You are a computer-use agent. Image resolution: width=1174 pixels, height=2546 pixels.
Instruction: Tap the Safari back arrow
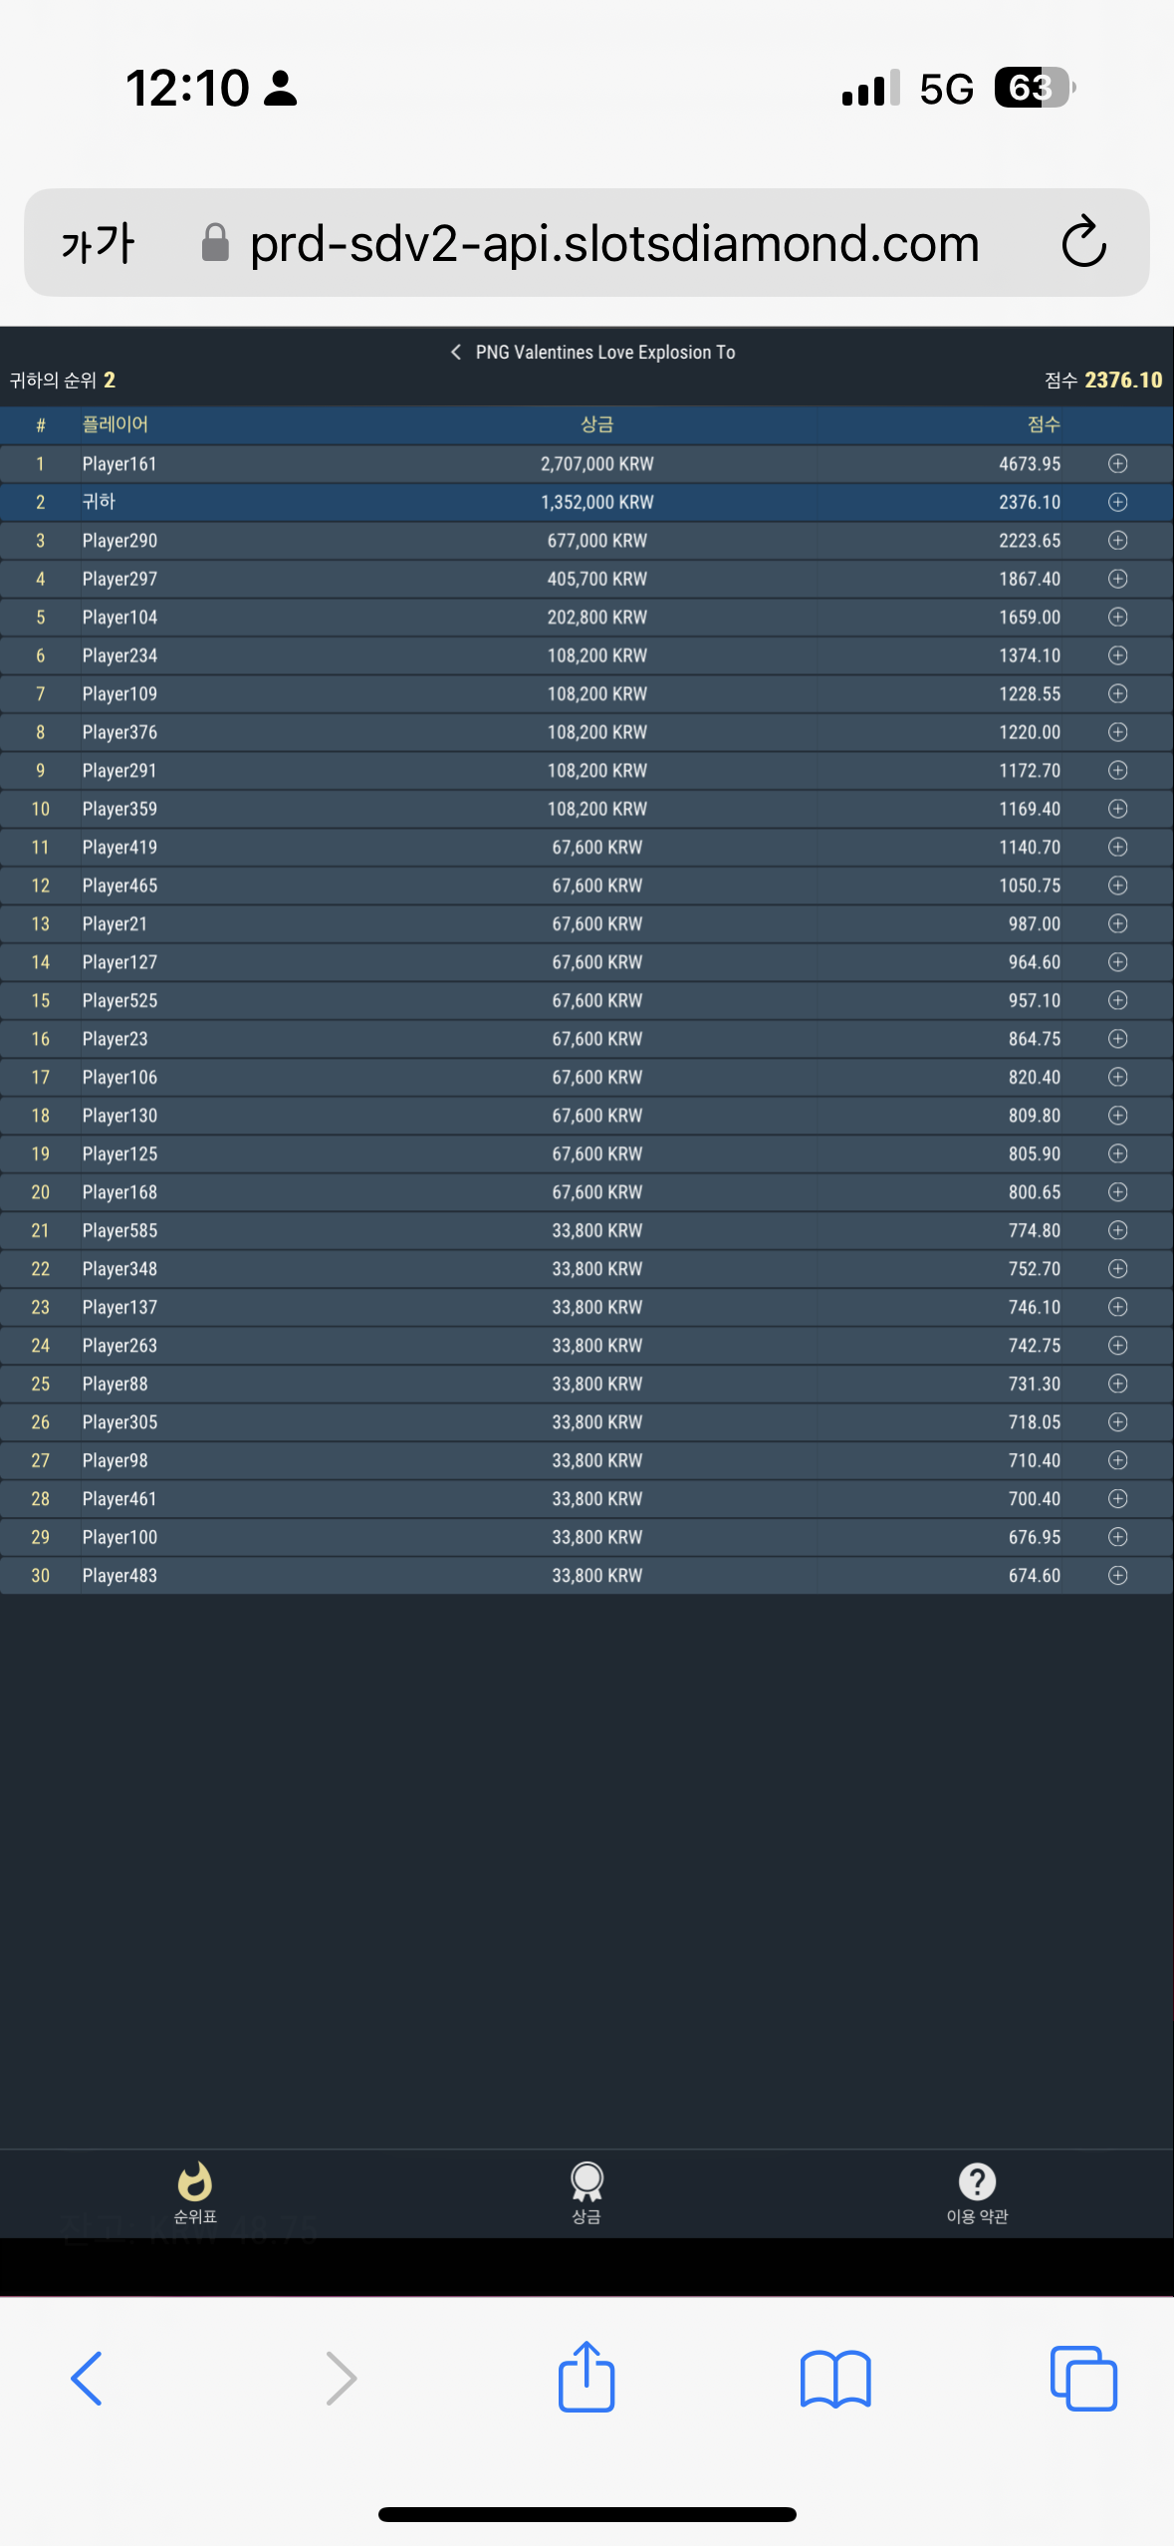click(x=87, y=2379)
